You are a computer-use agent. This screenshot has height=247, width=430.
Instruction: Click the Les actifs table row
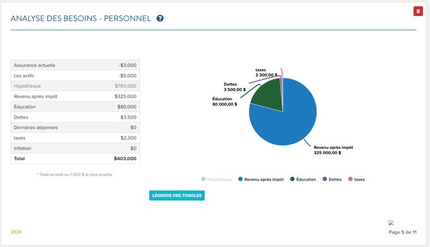coord(75,76)
